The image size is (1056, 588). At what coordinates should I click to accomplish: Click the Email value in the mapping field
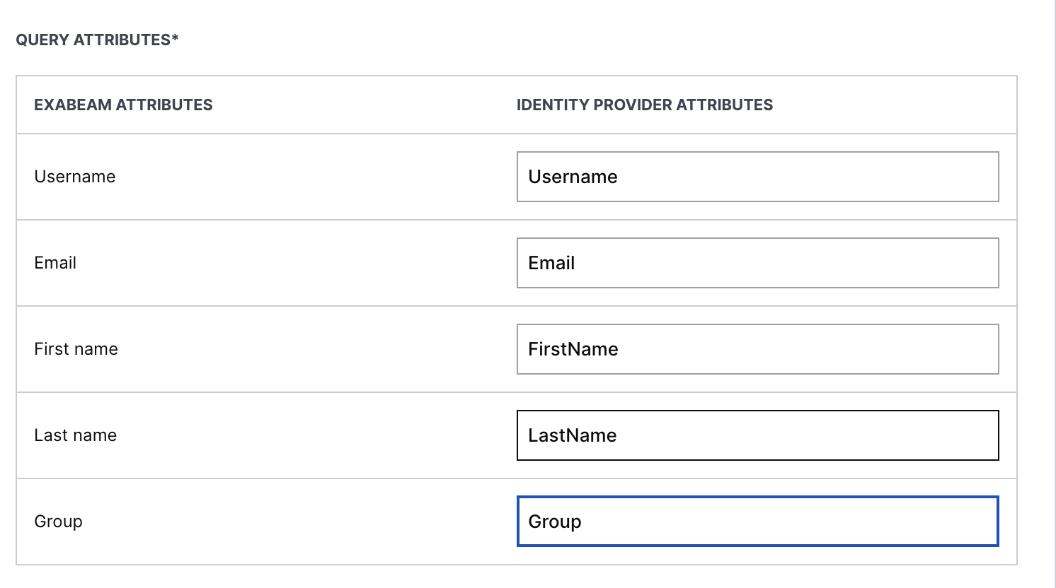551,263
